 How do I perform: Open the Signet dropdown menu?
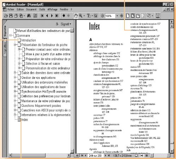[64, 24]
